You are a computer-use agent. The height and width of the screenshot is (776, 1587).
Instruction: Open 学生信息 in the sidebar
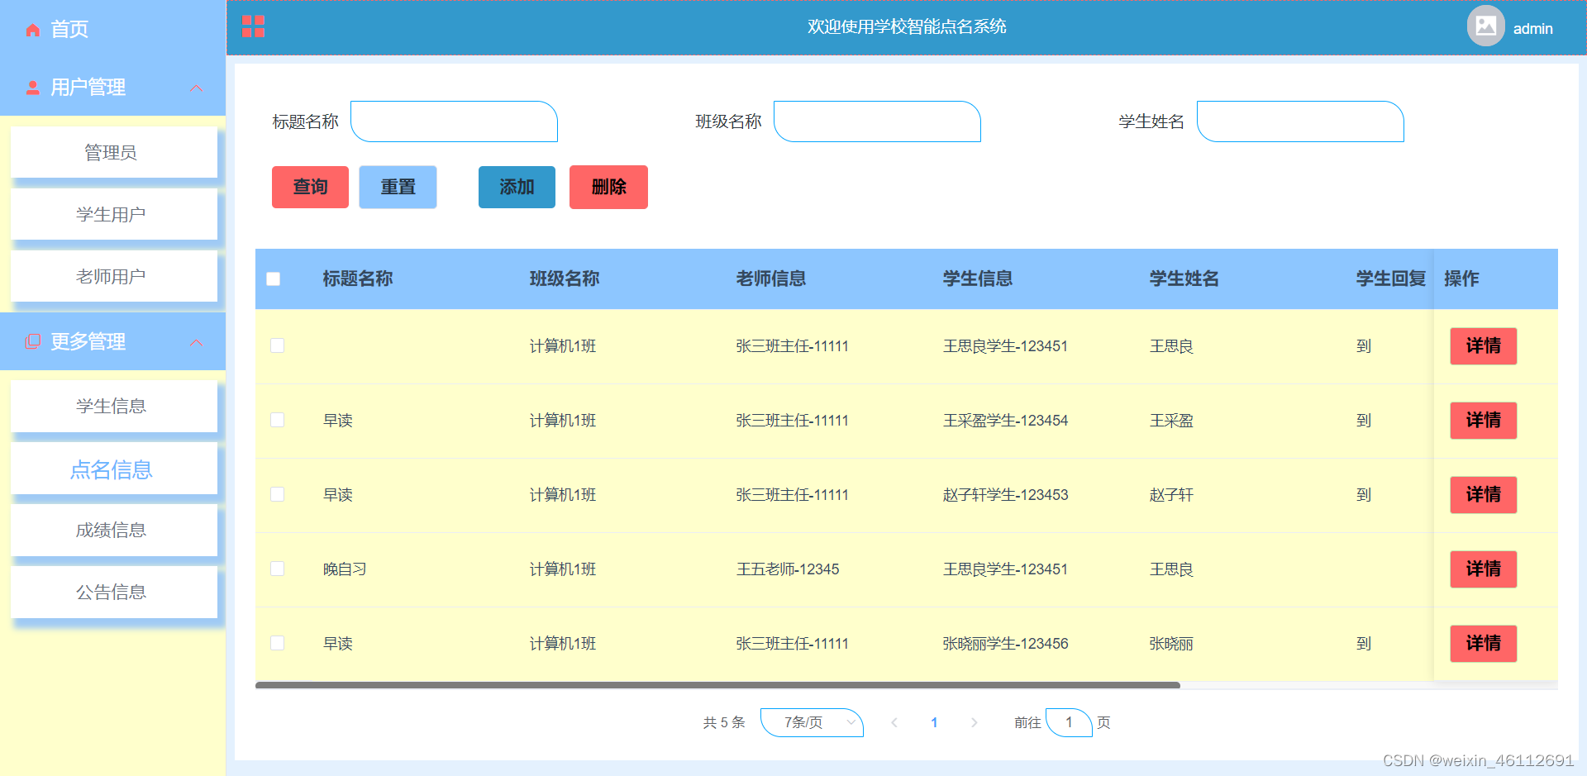pyautogui.click(x=114, y=406)
